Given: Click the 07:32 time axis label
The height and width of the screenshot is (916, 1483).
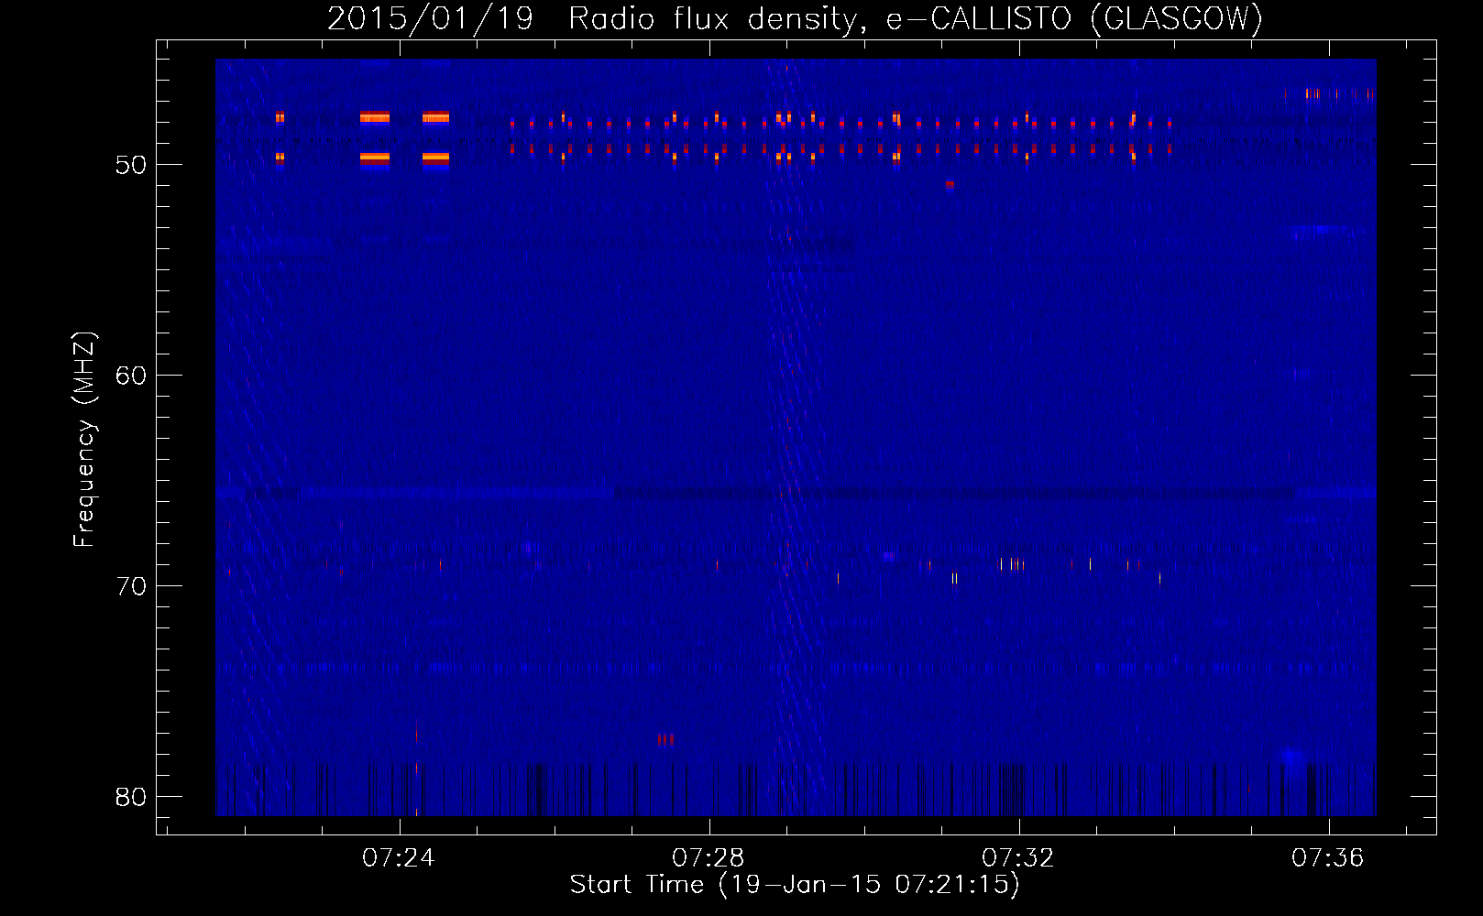Looking at the screenshot, I should 1018,858.
